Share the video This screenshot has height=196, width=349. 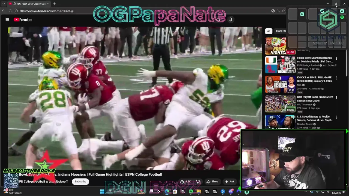(x=212, y=182)
